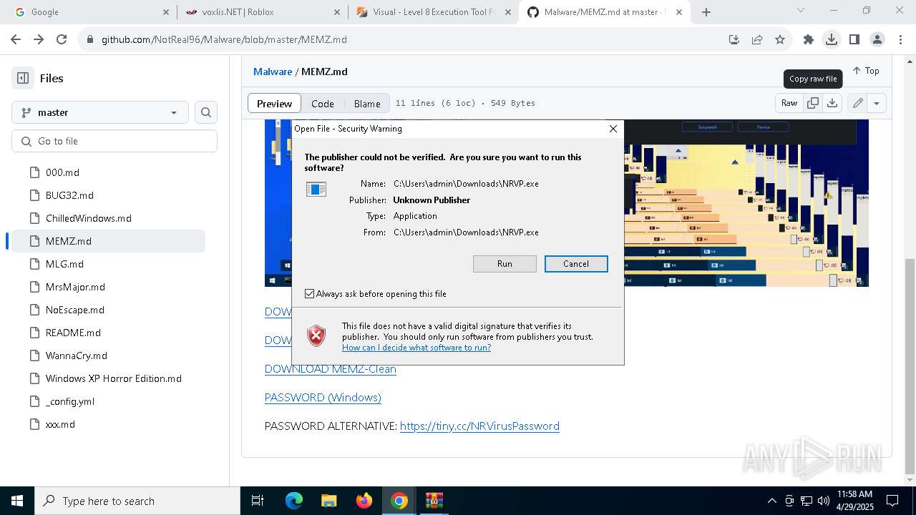Switch to Visual Level 8 Execution Tool tab
The height and width of the screenshot is (515, 916).
434,12
